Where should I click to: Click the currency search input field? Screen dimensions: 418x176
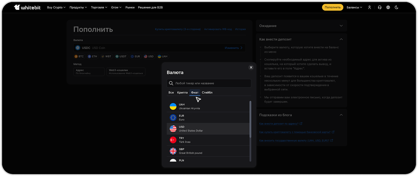[x=212, y=83]
